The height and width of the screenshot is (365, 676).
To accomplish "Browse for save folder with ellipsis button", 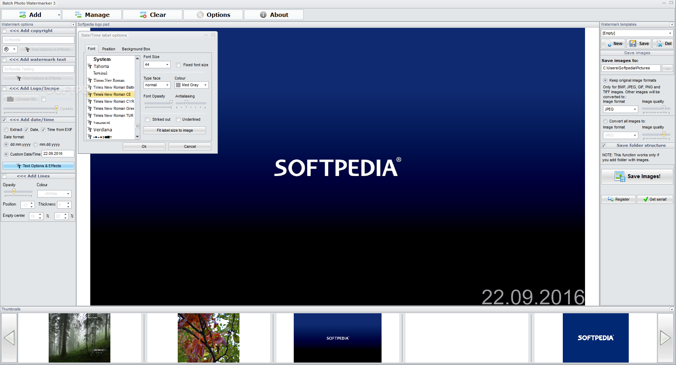I will coord(668,68).
